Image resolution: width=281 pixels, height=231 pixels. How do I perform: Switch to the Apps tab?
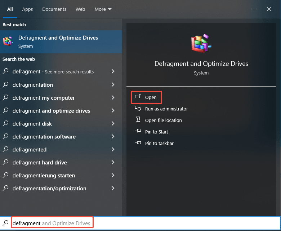[x=27, y=9]
